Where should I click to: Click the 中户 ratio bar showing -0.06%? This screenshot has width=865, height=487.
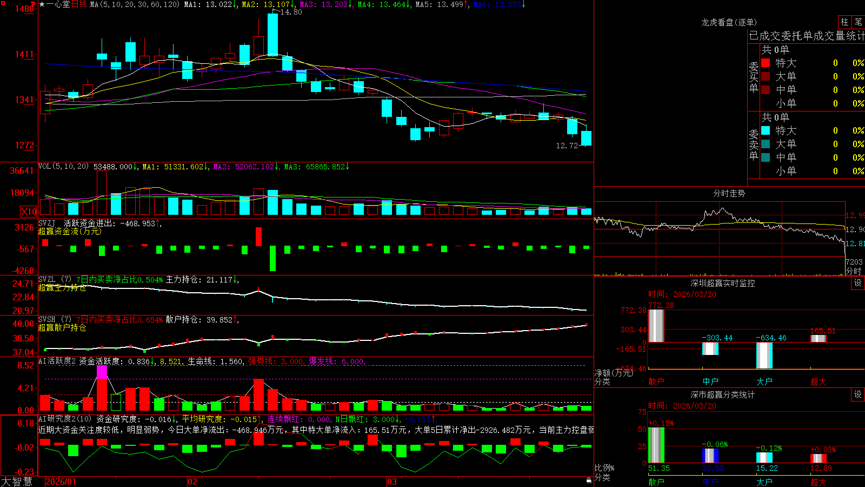(x=710, y=456)
